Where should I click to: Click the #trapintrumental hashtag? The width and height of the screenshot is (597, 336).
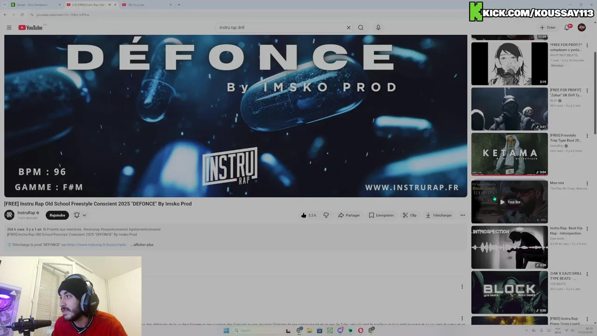tap(114, 229)
